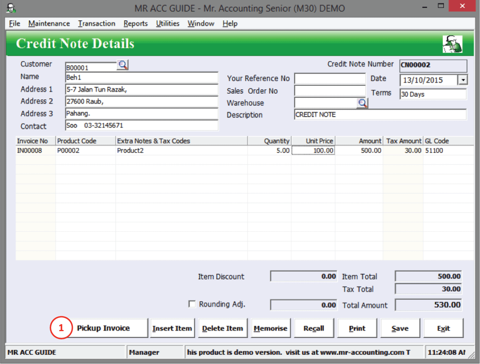Open the Utilities menu
Screen dimensions: 480x364
pyautogui.click(x=167, y=24)
